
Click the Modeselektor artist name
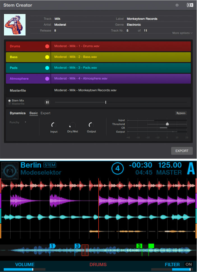point(41,172)
